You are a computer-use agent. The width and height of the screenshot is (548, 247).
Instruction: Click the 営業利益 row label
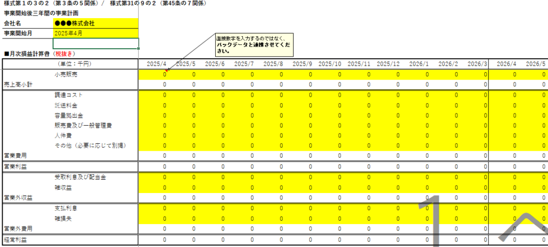(15, 167)
